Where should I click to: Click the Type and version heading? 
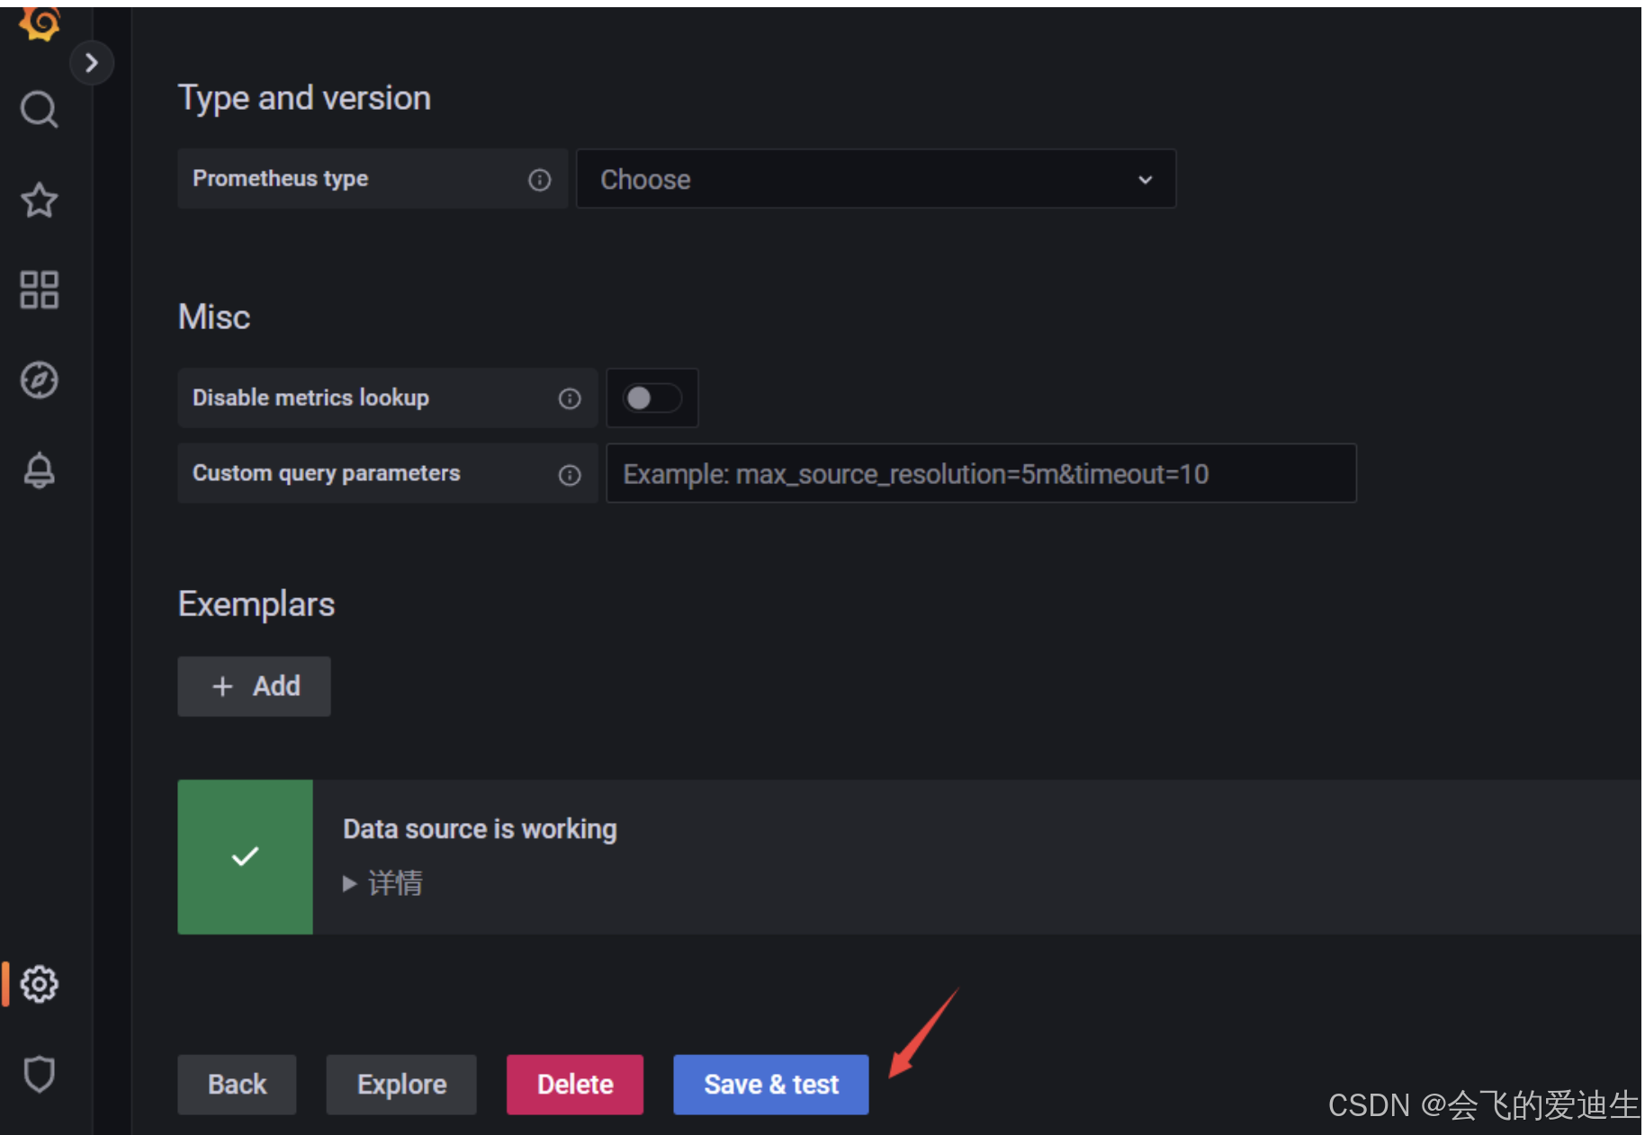pos(304,98)
